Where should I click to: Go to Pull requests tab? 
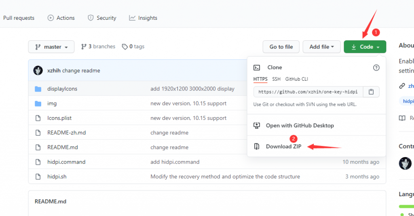19,18
